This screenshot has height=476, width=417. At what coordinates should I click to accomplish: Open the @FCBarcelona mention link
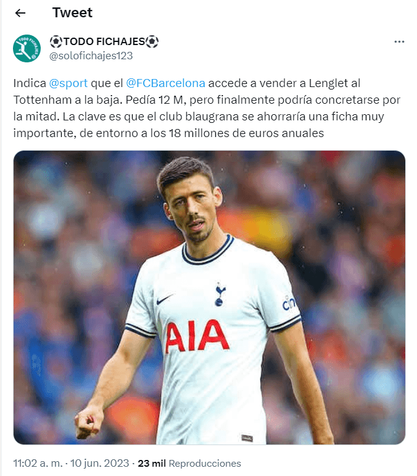(165, 83)
